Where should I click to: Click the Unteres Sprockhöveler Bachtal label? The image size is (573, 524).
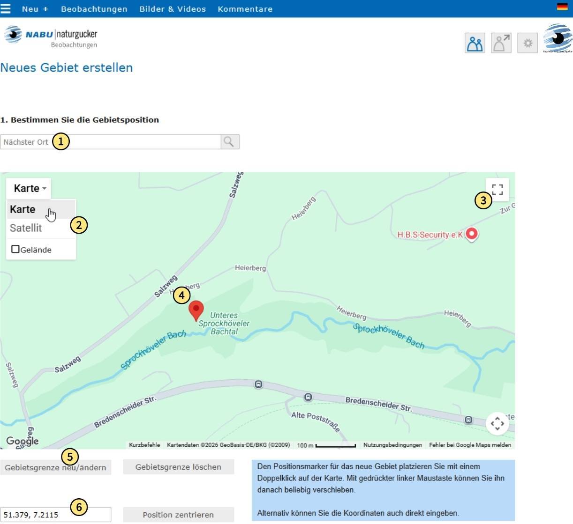(x=224, y=324)
